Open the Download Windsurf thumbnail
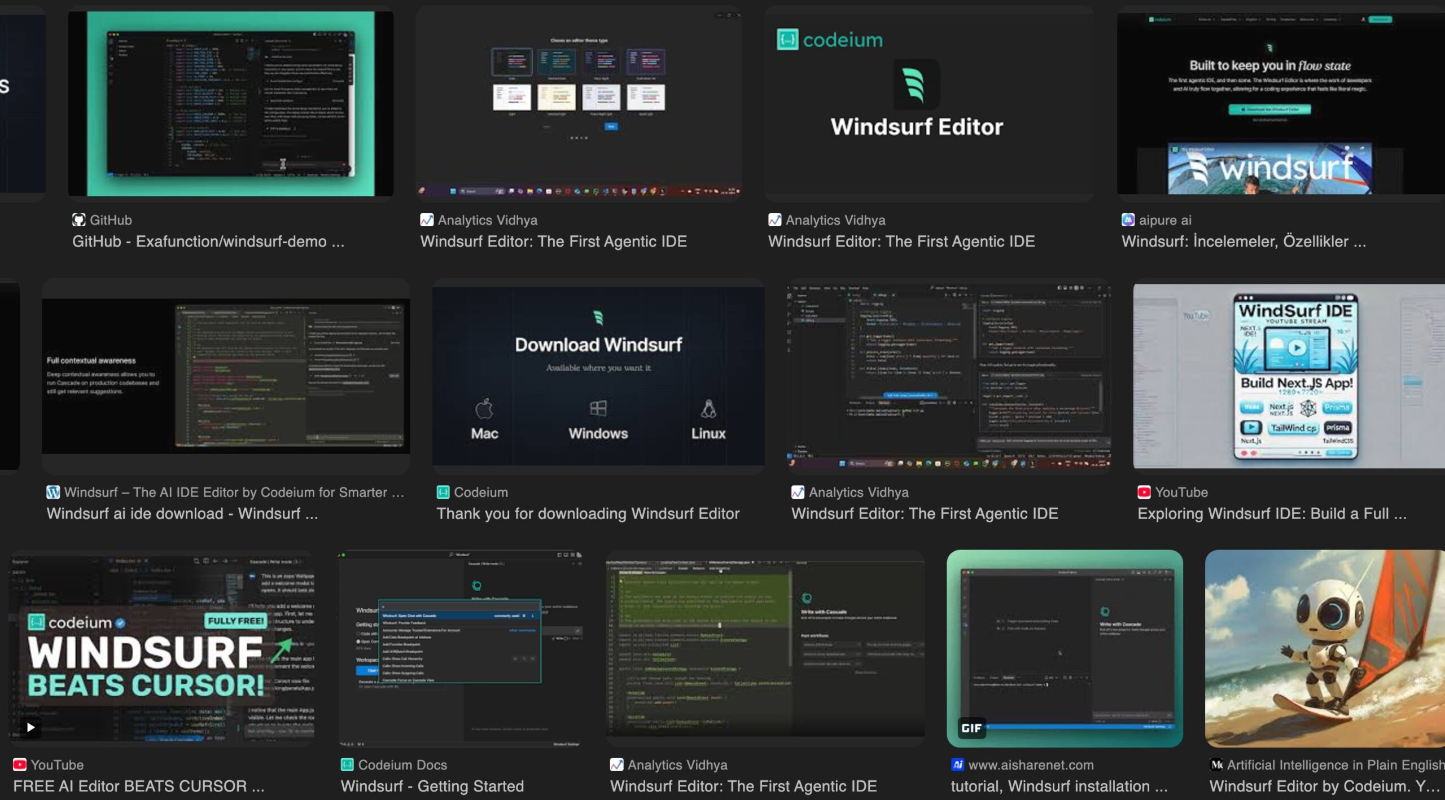This screenshot has width=1445, height=800. point(598,376)
